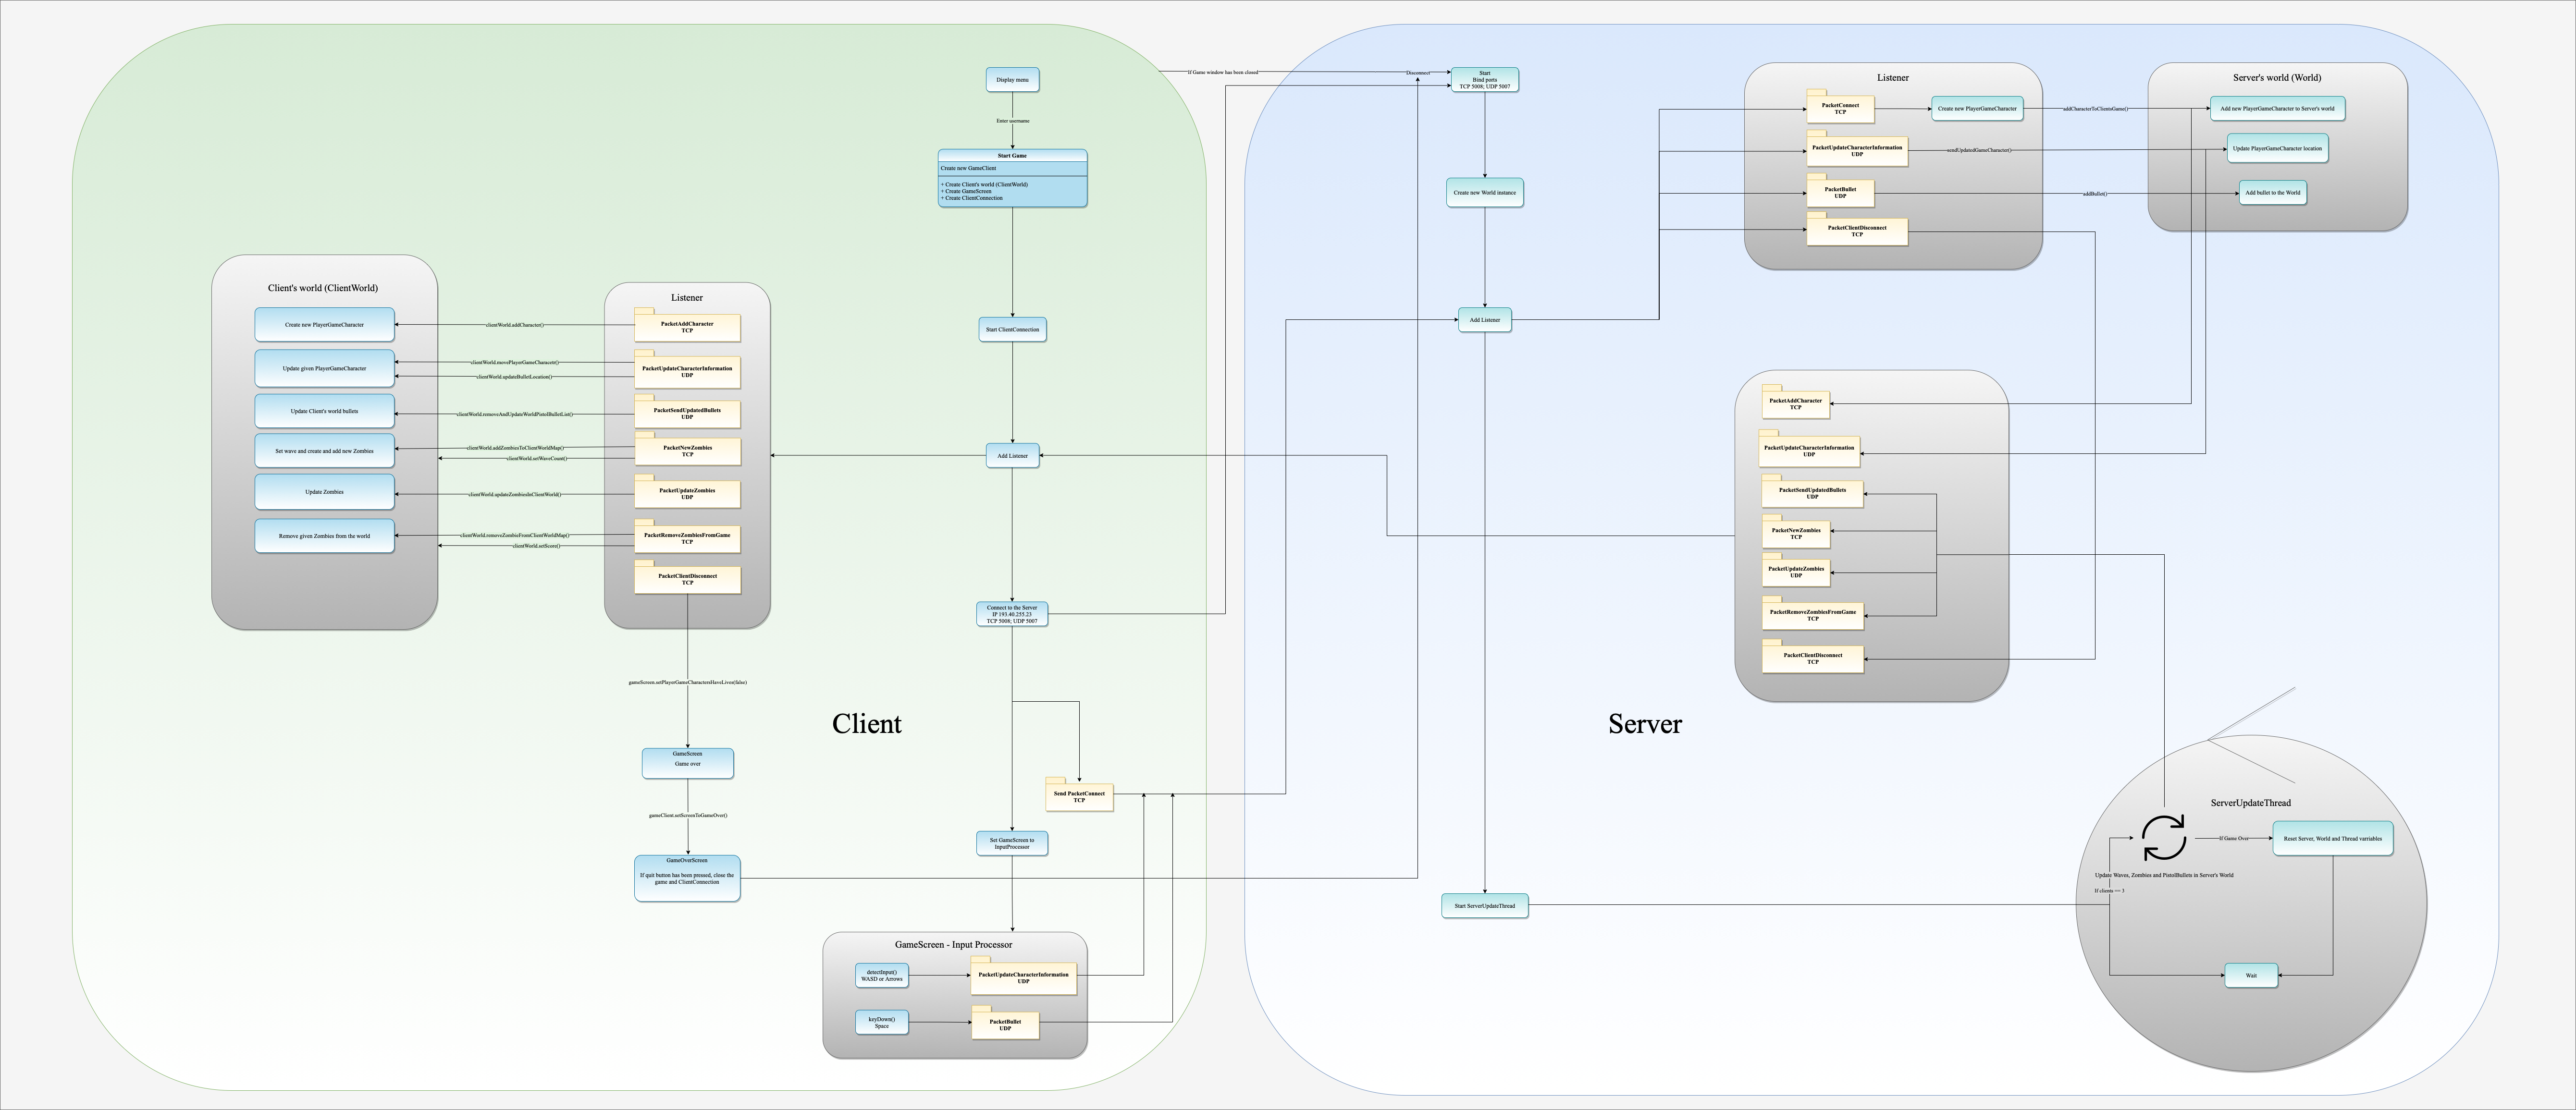Click PacketAddCharacter TCP in the Client Listener

click(x=687, y=326)
